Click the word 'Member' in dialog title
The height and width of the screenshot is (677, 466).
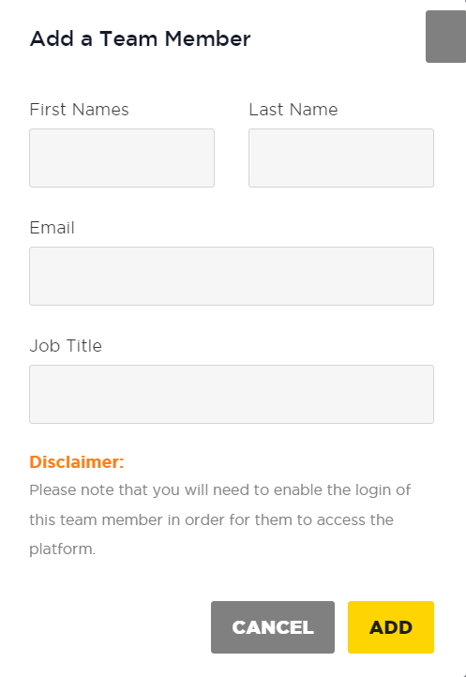[207, 38]
